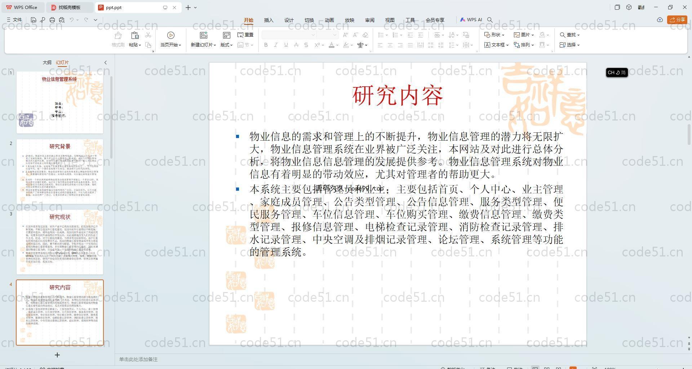This screenshot has width=692, height=369.
Task: Open the Insert (插入) ribbon tab
Action: tap(269, 20)
